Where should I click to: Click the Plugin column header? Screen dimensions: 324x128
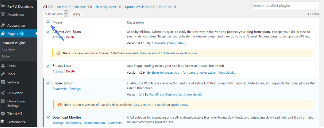(x=57, y=22)
